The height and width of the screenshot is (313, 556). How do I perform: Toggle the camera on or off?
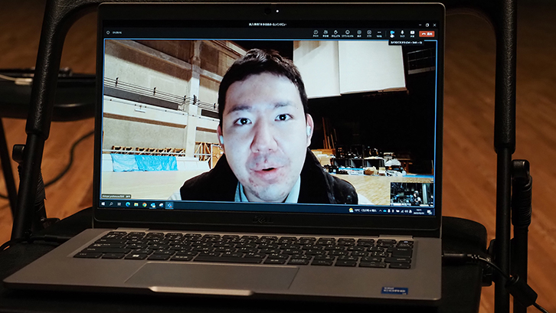[x=391, y=33]
